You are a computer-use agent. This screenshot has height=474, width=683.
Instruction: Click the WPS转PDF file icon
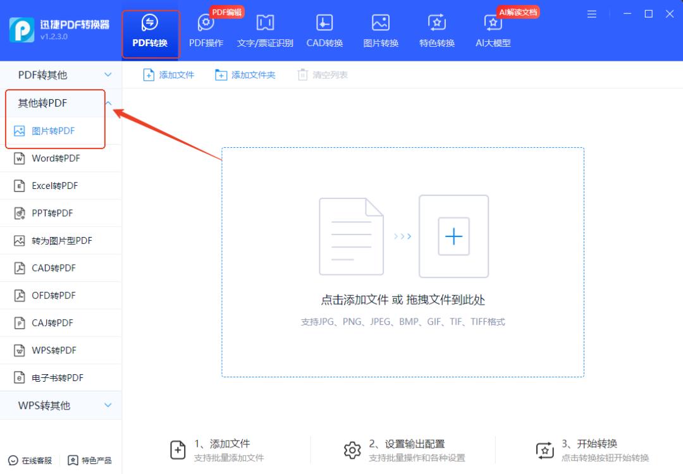point(20,350)
